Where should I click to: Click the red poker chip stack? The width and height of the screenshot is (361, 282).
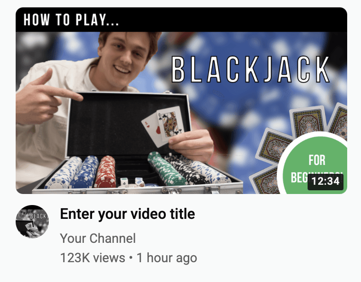coord(105,171)
